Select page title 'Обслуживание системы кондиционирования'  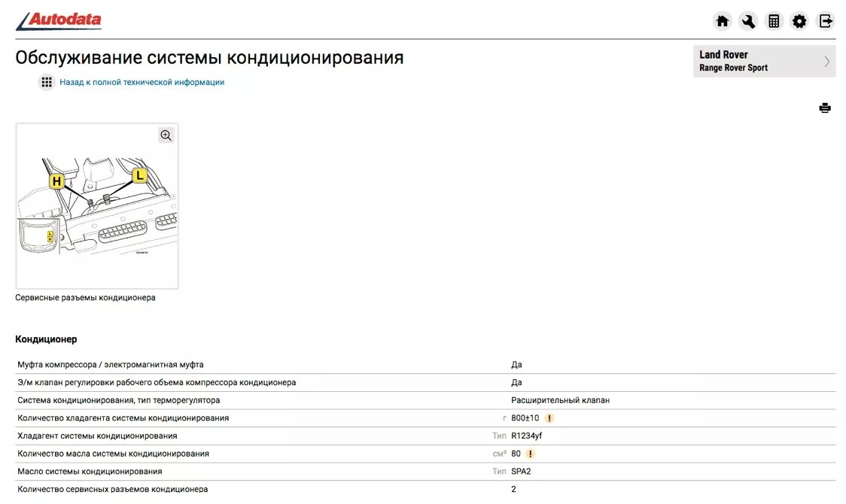(x=209, y=57)
